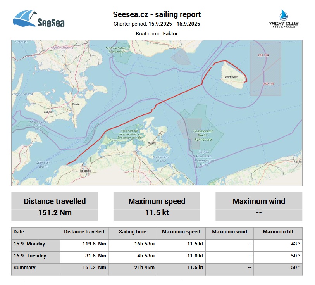
Task: Click the Seesea.cz sailing report title
Action: (157, 15)
